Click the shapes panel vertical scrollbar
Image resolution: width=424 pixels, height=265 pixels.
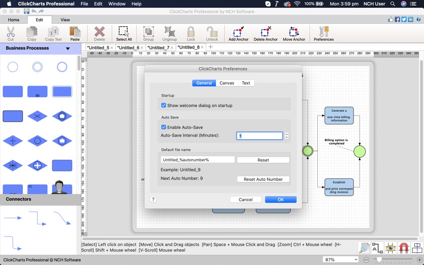pos(79,63)
